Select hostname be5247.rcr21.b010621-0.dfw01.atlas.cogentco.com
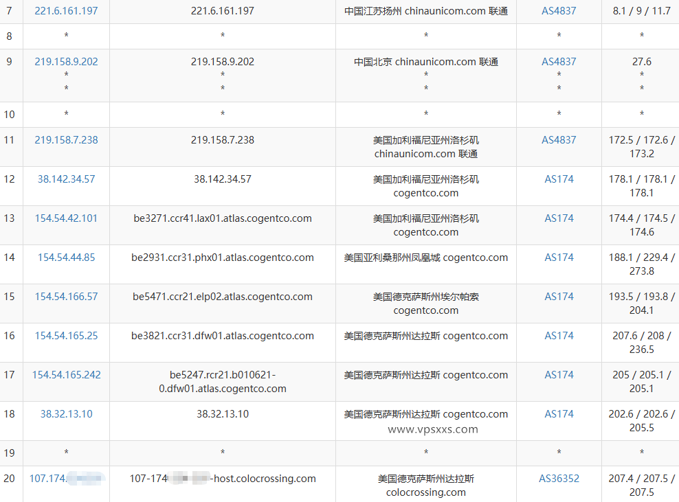679x502 pixels. pyautogui.click(x=223, y=382)
